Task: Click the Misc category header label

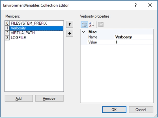Action: click(x=93, y=32)
